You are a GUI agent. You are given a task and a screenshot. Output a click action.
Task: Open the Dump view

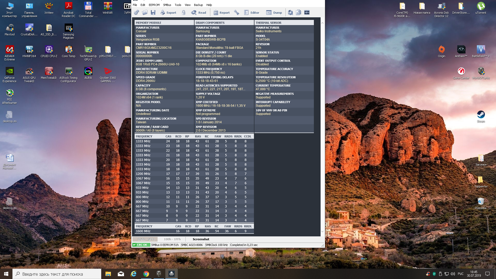(x=274, y=12)
